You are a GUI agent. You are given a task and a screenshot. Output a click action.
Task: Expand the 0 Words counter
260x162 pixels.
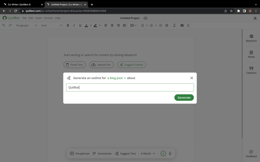coord(148,153)
